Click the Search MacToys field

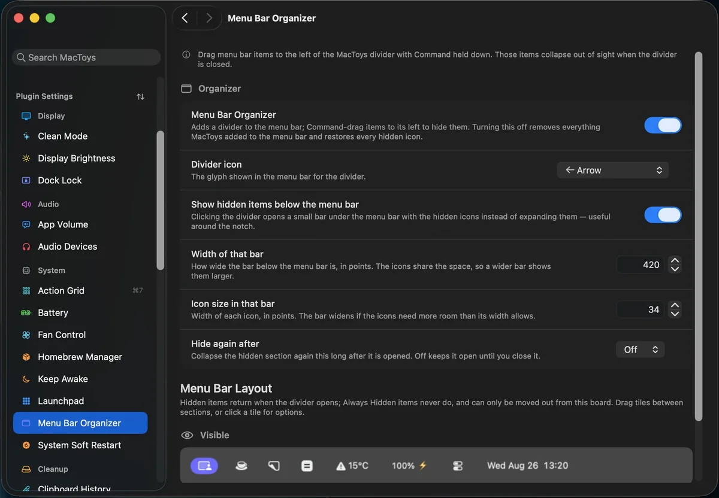point(86,57)
